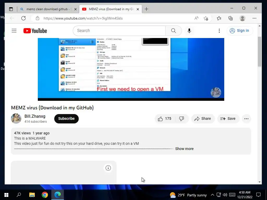Click scrollbar down arrow

(x=259, y=182)
